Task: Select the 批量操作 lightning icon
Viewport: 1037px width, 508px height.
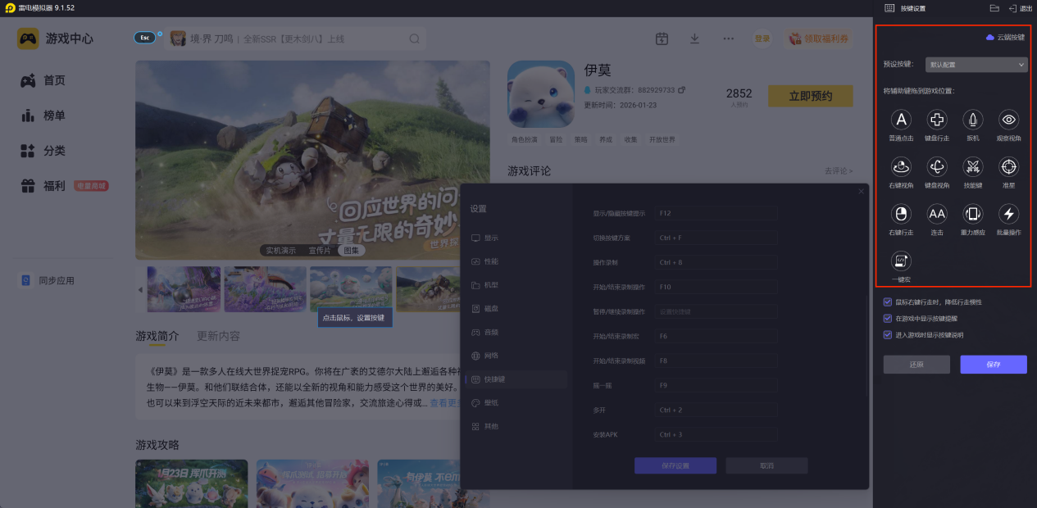Action: click(1009, 215)
